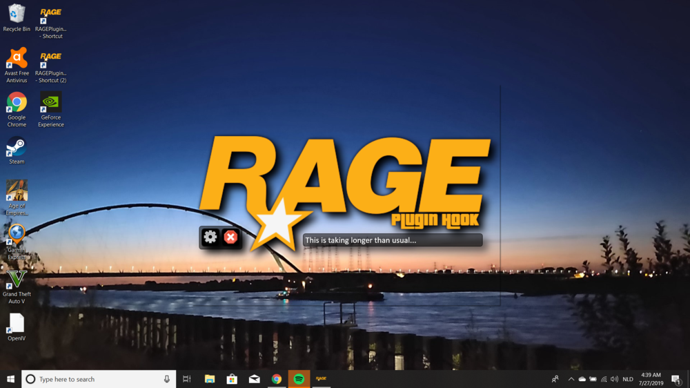Open the battery status tray icon
The height and width of the screenshot is (388, 690).
pos(593,379)
